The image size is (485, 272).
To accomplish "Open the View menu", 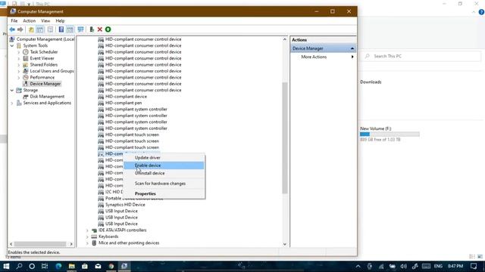I will tap(45, 20).
